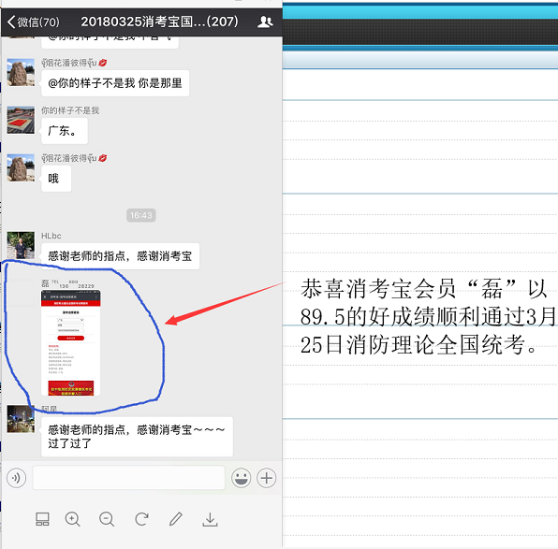Click the 哦 message bubble
The height and width of the screenshot is (549, 558).
[x=56, y=179]
